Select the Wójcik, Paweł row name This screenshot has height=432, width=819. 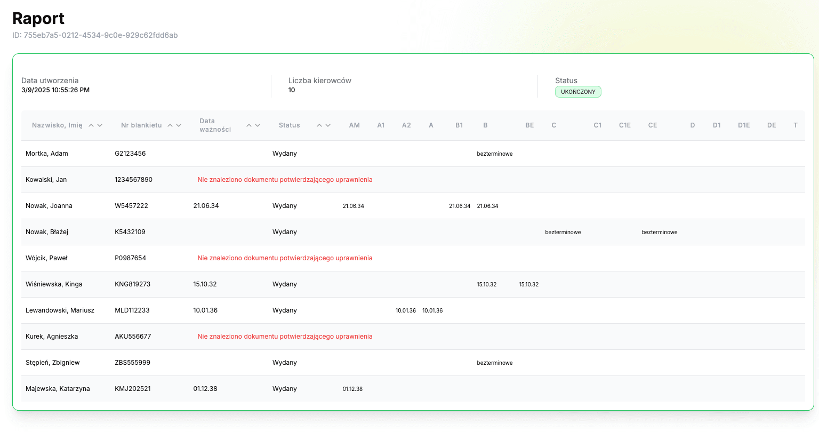[x=47, y=258]
